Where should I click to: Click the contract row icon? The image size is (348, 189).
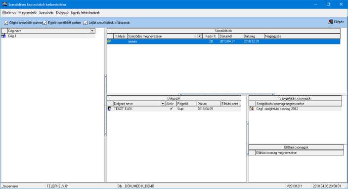pos(109,41)
